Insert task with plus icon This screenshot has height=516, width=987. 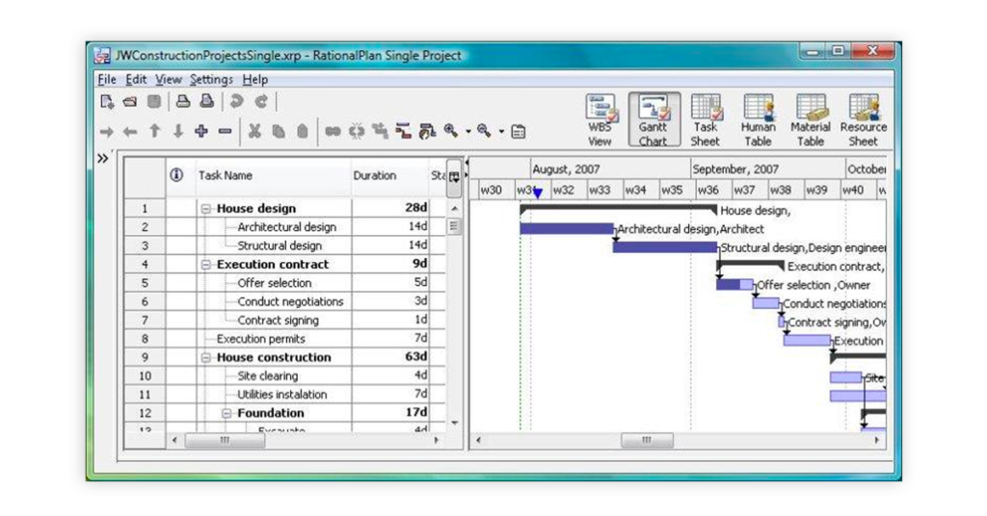tap(201, 131)
